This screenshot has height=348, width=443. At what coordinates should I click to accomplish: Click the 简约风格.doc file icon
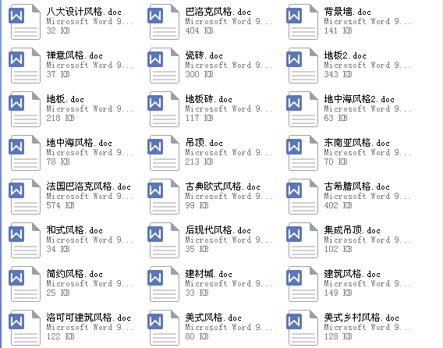(25, 284)
